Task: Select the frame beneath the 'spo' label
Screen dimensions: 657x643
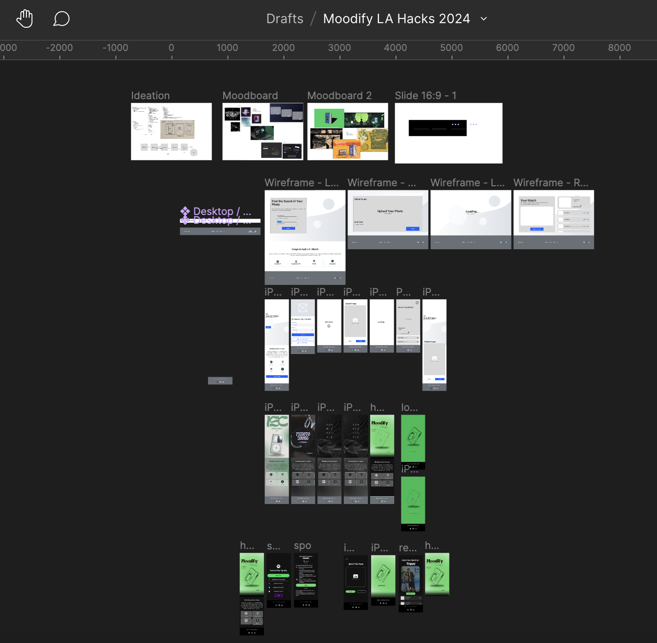Action: pyautogui.click(x=306, y=580)
